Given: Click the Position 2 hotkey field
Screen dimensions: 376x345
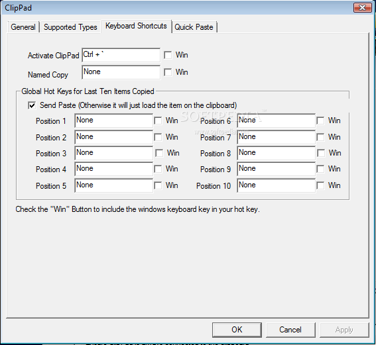Looking at the screenshot, I should pyautogui.click(x=113, y=137).
